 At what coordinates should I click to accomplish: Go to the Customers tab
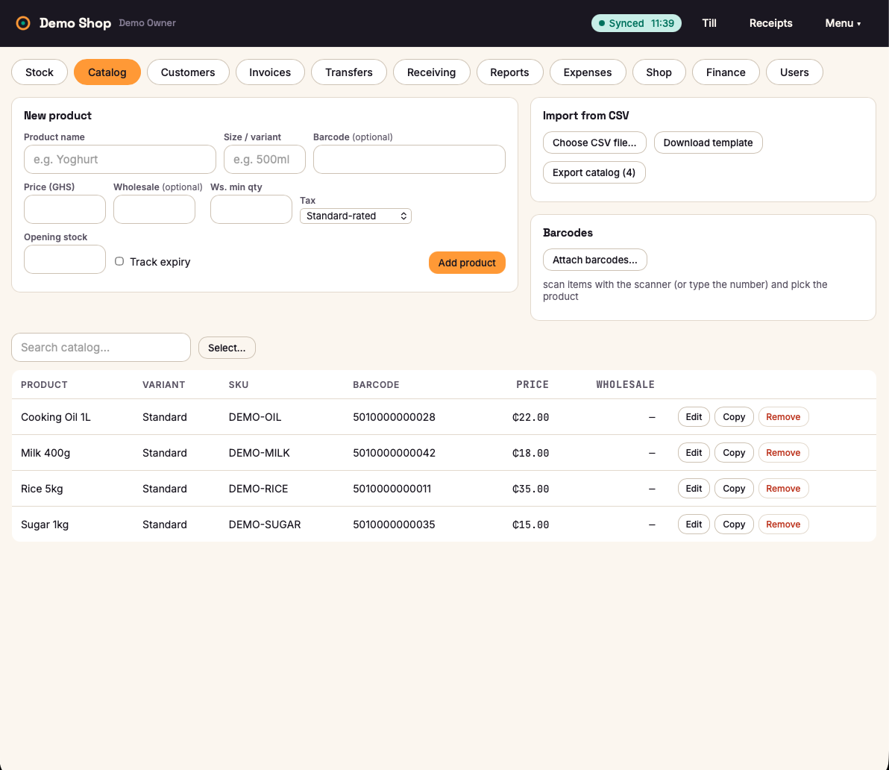pyautogui.click(x=188, y=72)
